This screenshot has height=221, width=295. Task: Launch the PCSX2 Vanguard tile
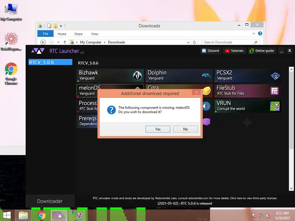click(248, 75)
